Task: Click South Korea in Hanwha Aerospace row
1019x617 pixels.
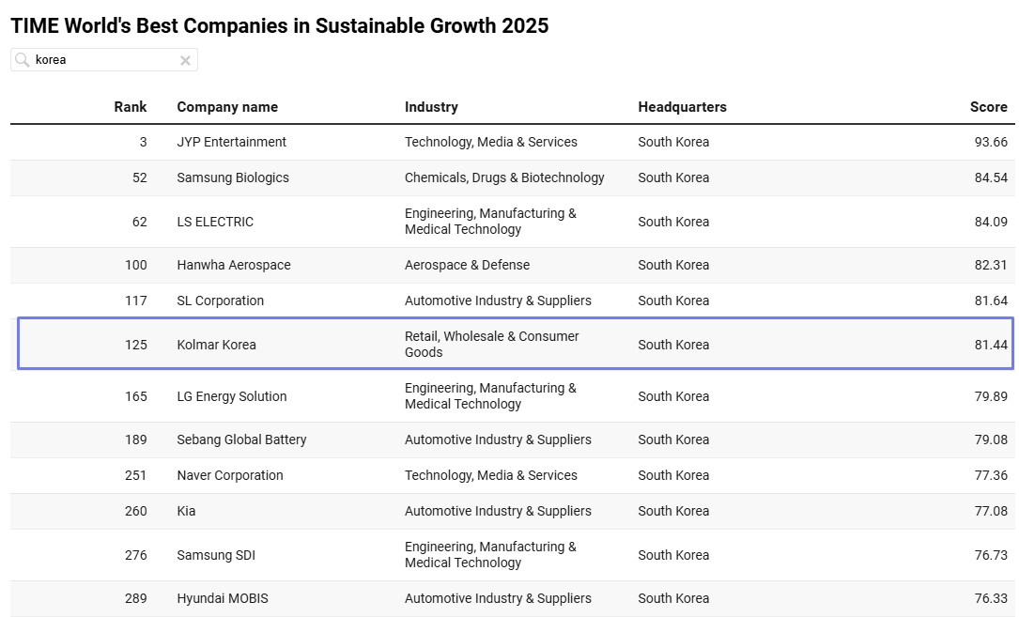Action: click(673, 265)
